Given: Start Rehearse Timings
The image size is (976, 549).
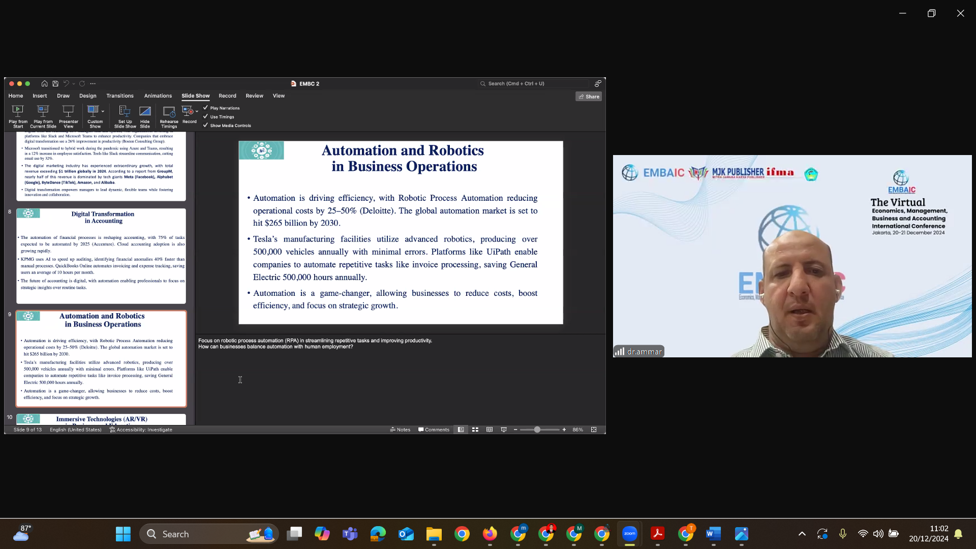Looking at the screenshot, I should click(x=169, y=111).
